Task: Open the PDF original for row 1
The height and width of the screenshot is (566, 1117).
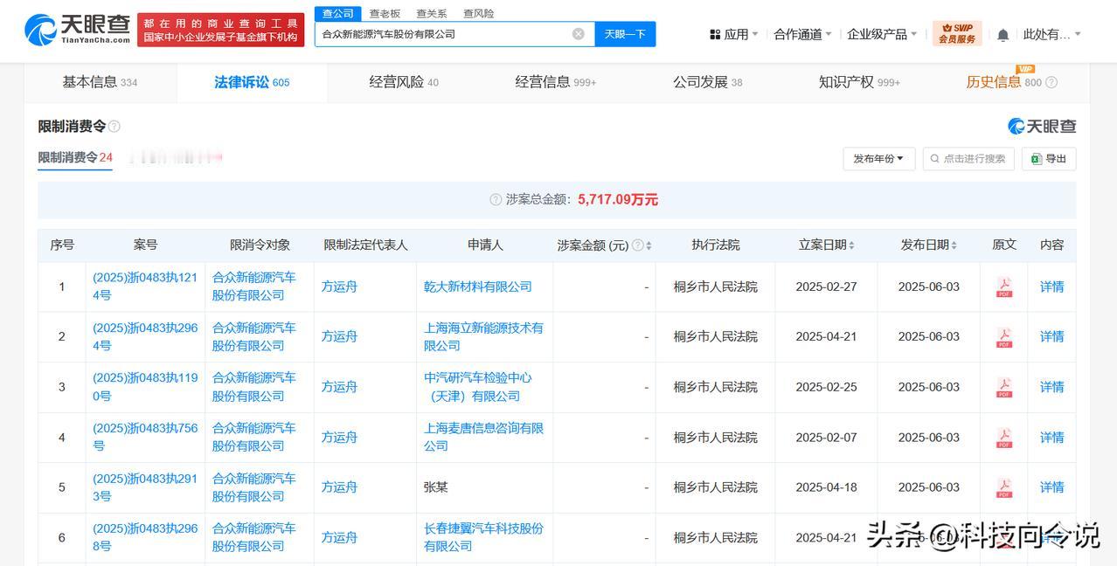Action: [x=1004, y=287]
